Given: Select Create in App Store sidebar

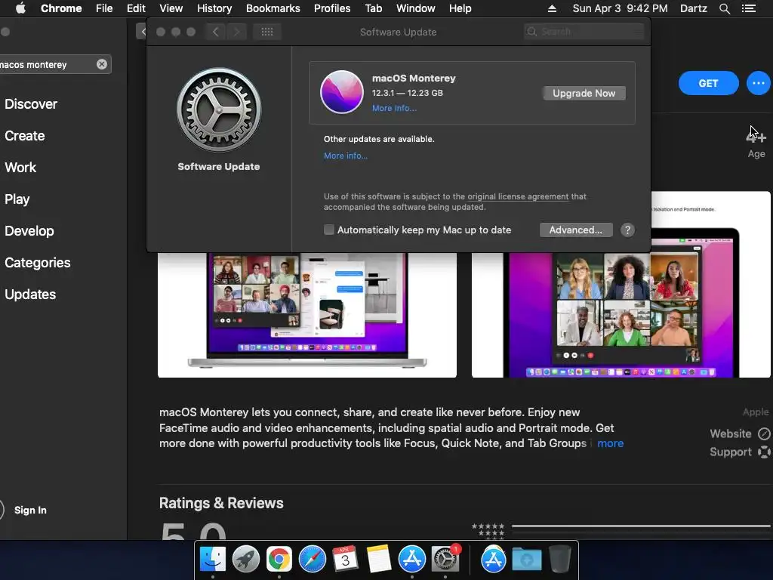Looking at the screenshot, I should [25, 136].
